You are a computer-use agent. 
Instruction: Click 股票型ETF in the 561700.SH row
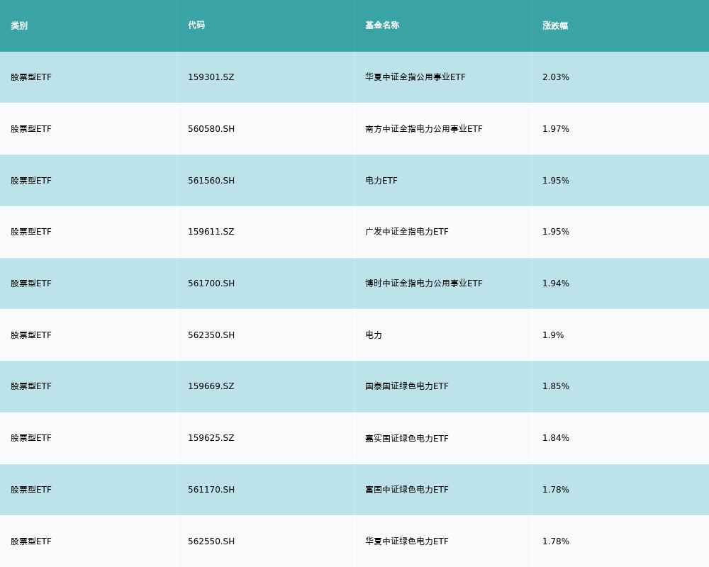[31, 283]
